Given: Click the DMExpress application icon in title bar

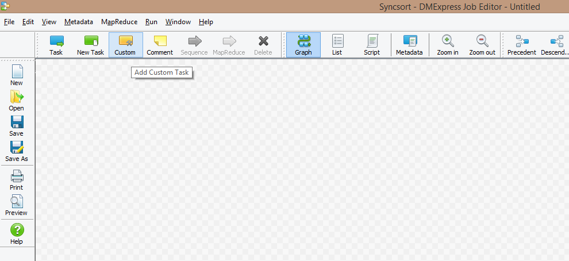Looking at the screenshot, I should [5, 6].
